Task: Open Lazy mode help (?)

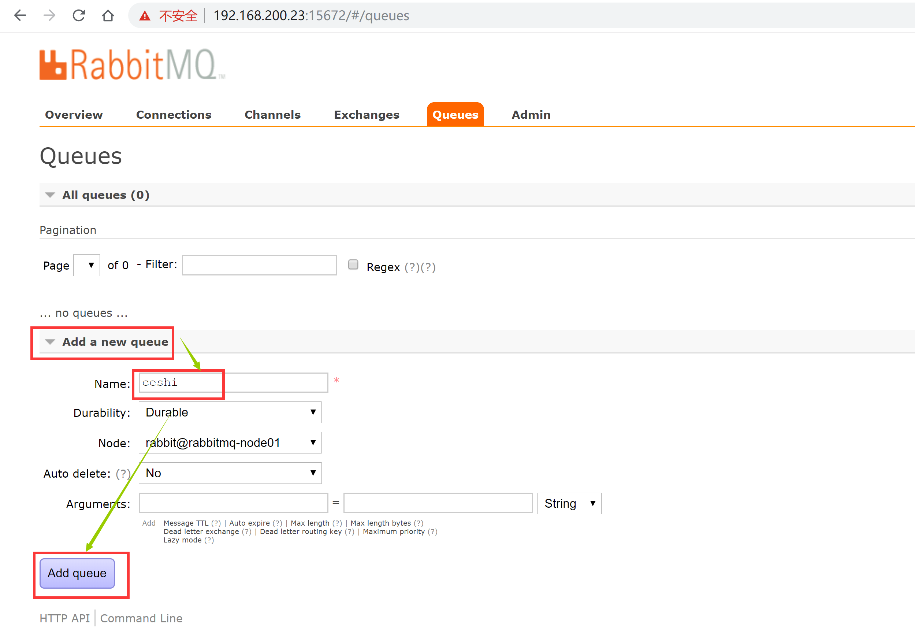Action: pyautogui.click(x=209, y=540)
